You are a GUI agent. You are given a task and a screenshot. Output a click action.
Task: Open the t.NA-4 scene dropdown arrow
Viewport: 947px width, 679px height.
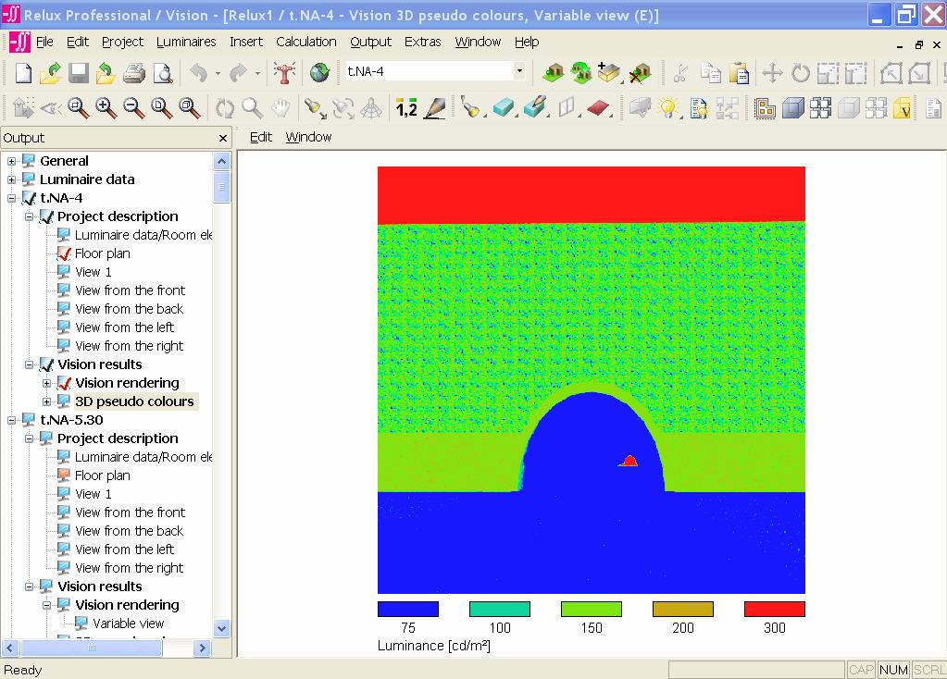pos(519,71)
